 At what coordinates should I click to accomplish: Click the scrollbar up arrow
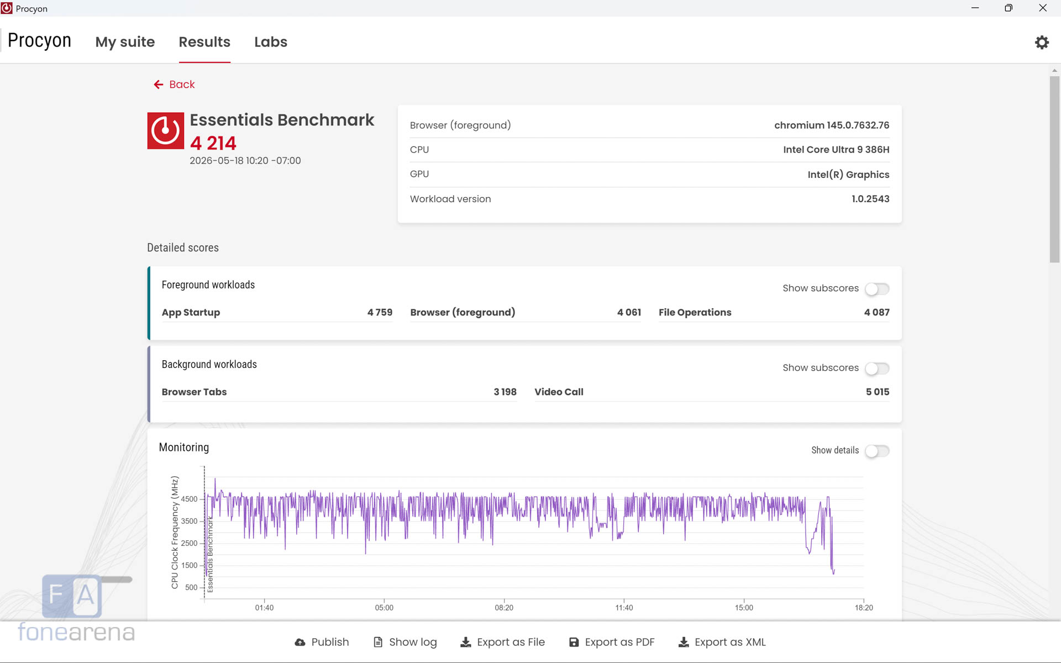1054,70
